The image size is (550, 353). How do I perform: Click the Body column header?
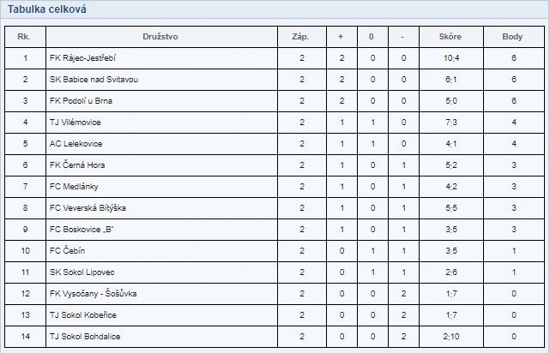[x=512, y=37]
